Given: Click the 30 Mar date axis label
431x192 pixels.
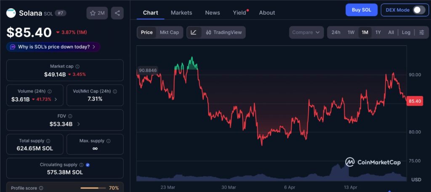Looking at the screenshot, I should click(x=229, y=187).
